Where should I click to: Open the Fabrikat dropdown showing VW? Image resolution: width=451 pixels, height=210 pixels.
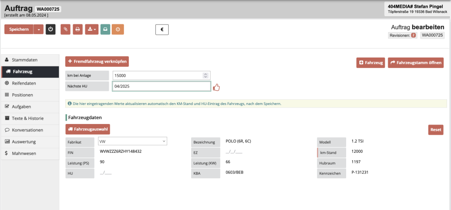tap(132, 141)
